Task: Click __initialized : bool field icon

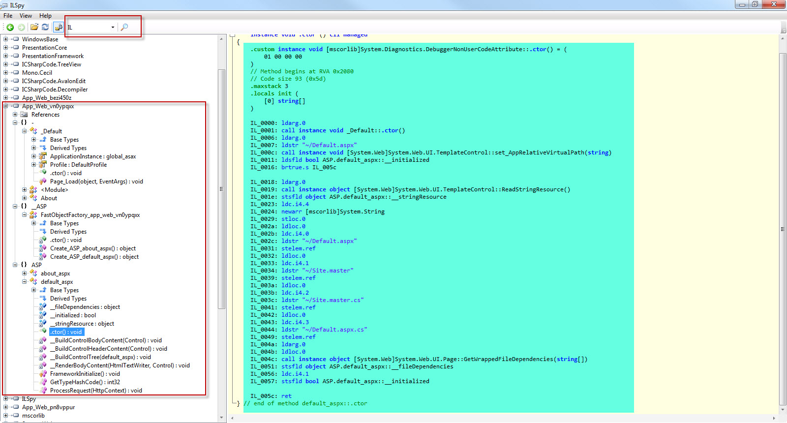Action: point(43,315)
